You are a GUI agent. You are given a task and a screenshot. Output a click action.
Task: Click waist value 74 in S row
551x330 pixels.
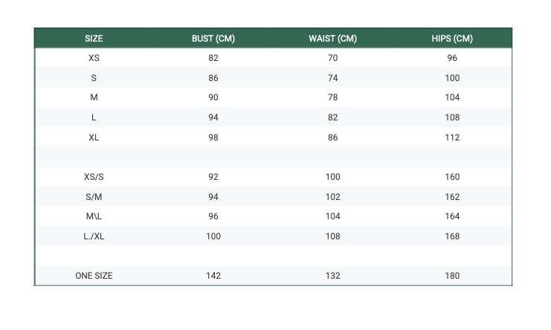tap(332, 78)
